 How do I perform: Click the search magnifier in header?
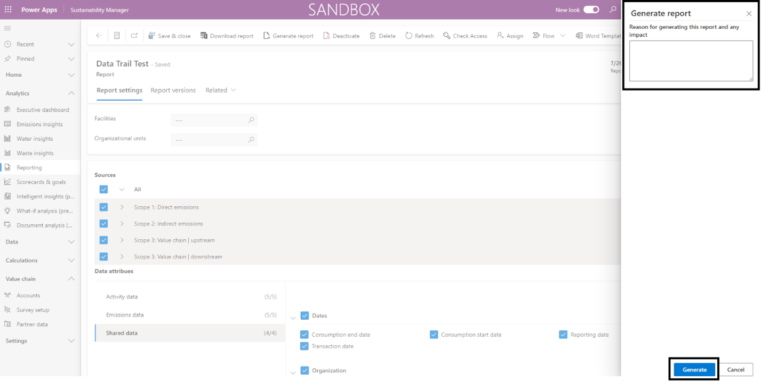[x=613, y=10]
